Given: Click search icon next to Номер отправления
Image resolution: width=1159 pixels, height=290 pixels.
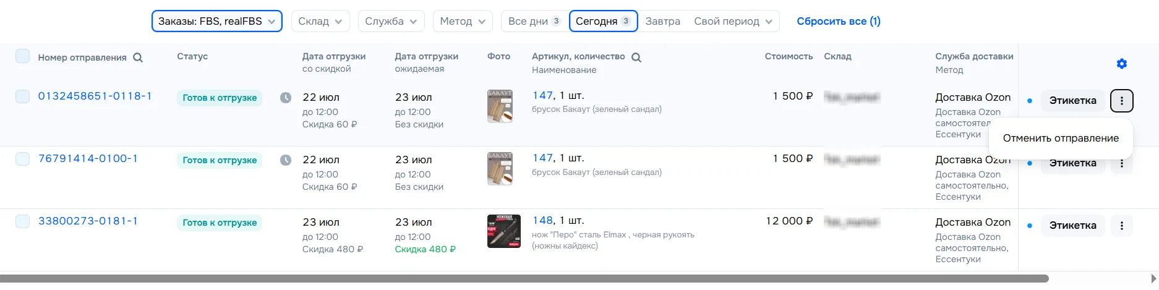Looking at the screenshot, I should tap(138, 58).
